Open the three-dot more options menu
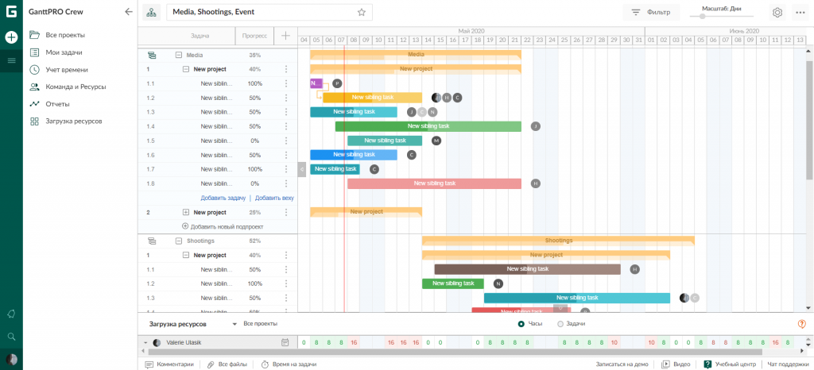 800,13
